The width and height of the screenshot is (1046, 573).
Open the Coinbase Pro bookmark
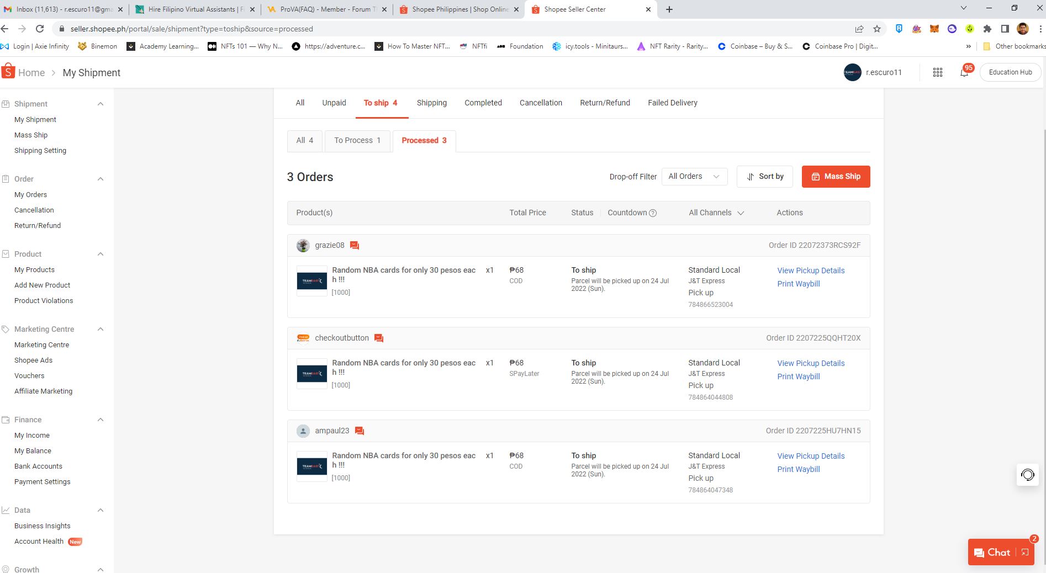pos(840,46)
